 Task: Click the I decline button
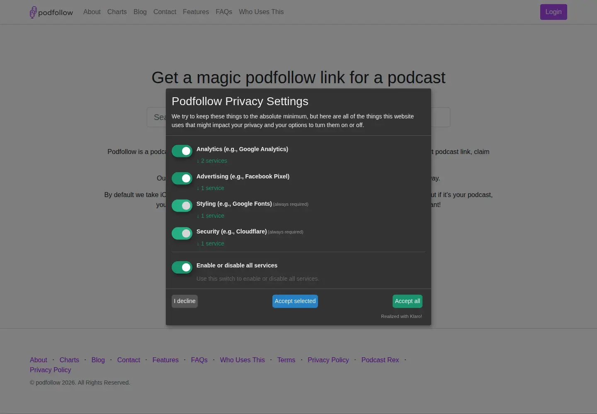coord(184,301)
